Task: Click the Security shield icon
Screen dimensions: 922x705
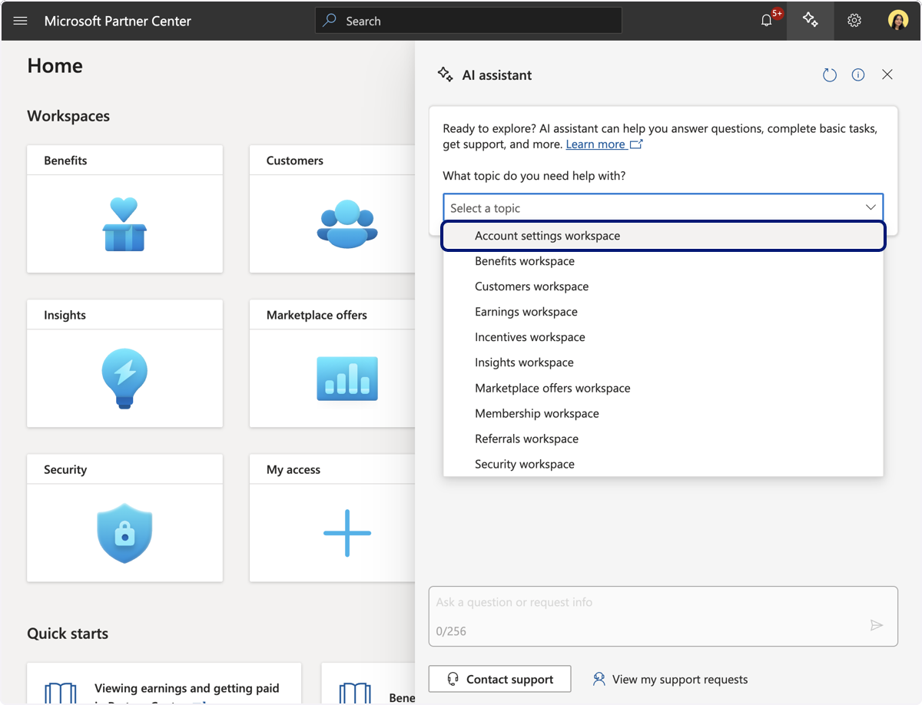Action: click(124, 533)
